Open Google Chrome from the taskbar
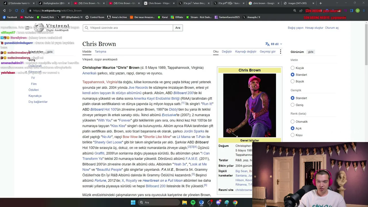The image size is (368, 207). [x=235, y=202]
